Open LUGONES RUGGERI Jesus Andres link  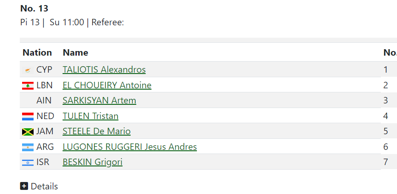(130, 147)
